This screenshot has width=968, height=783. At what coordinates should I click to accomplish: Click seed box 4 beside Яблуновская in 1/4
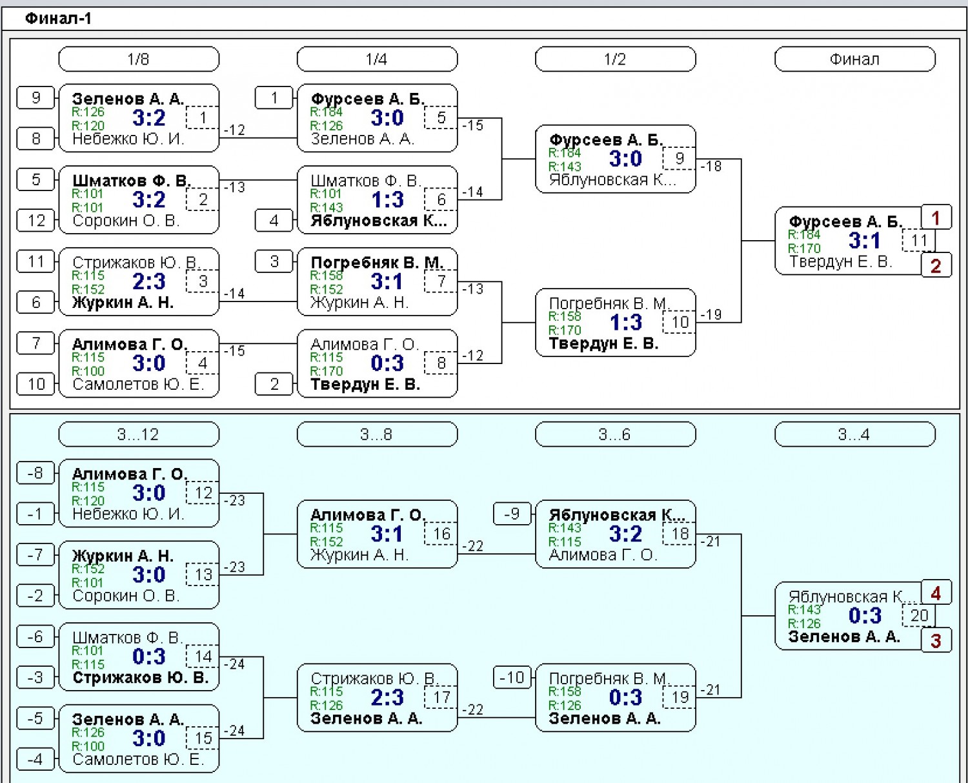[x=274, y=220]
